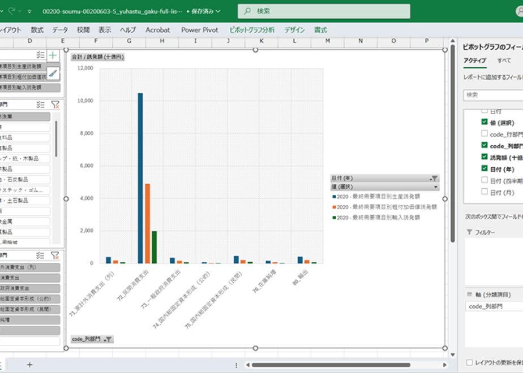
Task: Switch field pane to アクティブ tab
Action: point(475,60)
